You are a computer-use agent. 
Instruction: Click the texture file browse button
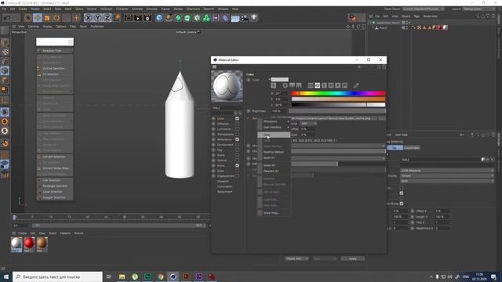382,118
